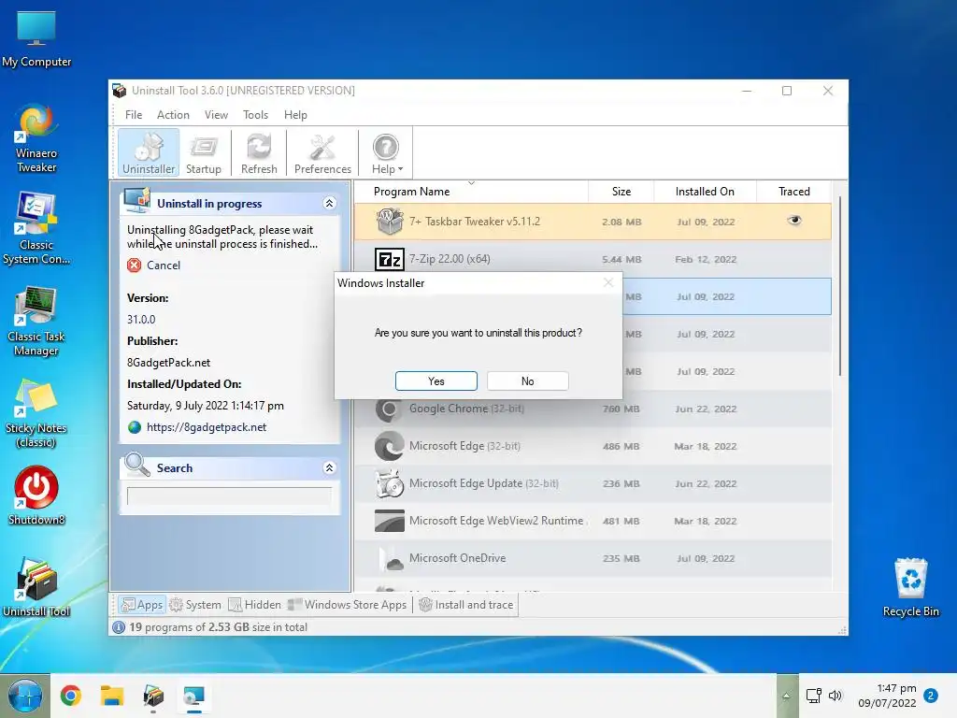The height and width of the screenshot is (718, 957).
Task: Refresh the program list
Action: click(259, 152)
